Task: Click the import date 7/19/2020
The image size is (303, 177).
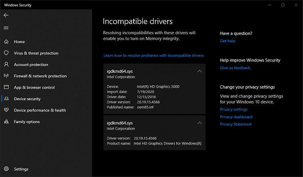Action: click(145, 92)
